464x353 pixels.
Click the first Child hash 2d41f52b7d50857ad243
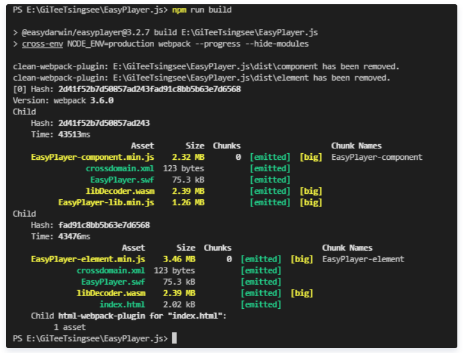(104, 123)
